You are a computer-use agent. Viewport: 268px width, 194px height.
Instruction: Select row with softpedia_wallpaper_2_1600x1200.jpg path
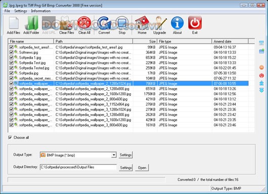pos(128,94)
